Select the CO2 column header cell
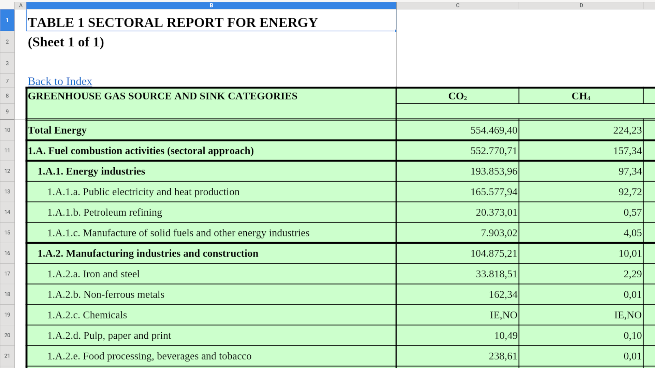655x368 pixels. pyautogui.click(x=457, y=96)
